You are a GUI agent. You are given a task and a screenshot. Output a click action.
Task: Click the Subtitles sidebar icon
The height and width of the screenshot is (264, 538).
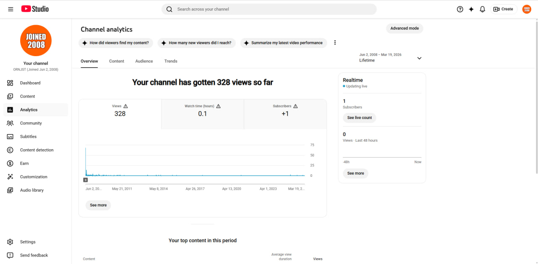pyautogui.click(x=11, y=137)
